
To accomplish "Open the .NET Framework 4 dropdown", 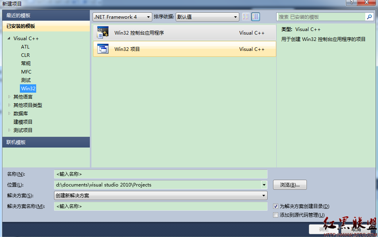I will point(122,17).
